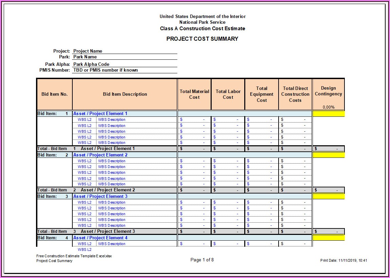Select the Print Date footer text
This screenshot has width=390, height=278.
(343, 261)
